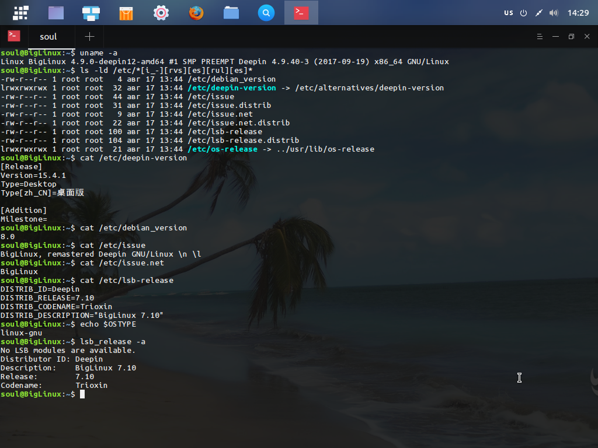Open the blue magnifier search app
The width and height of the screenshot is (598, 448).
[x=266, y=13]
